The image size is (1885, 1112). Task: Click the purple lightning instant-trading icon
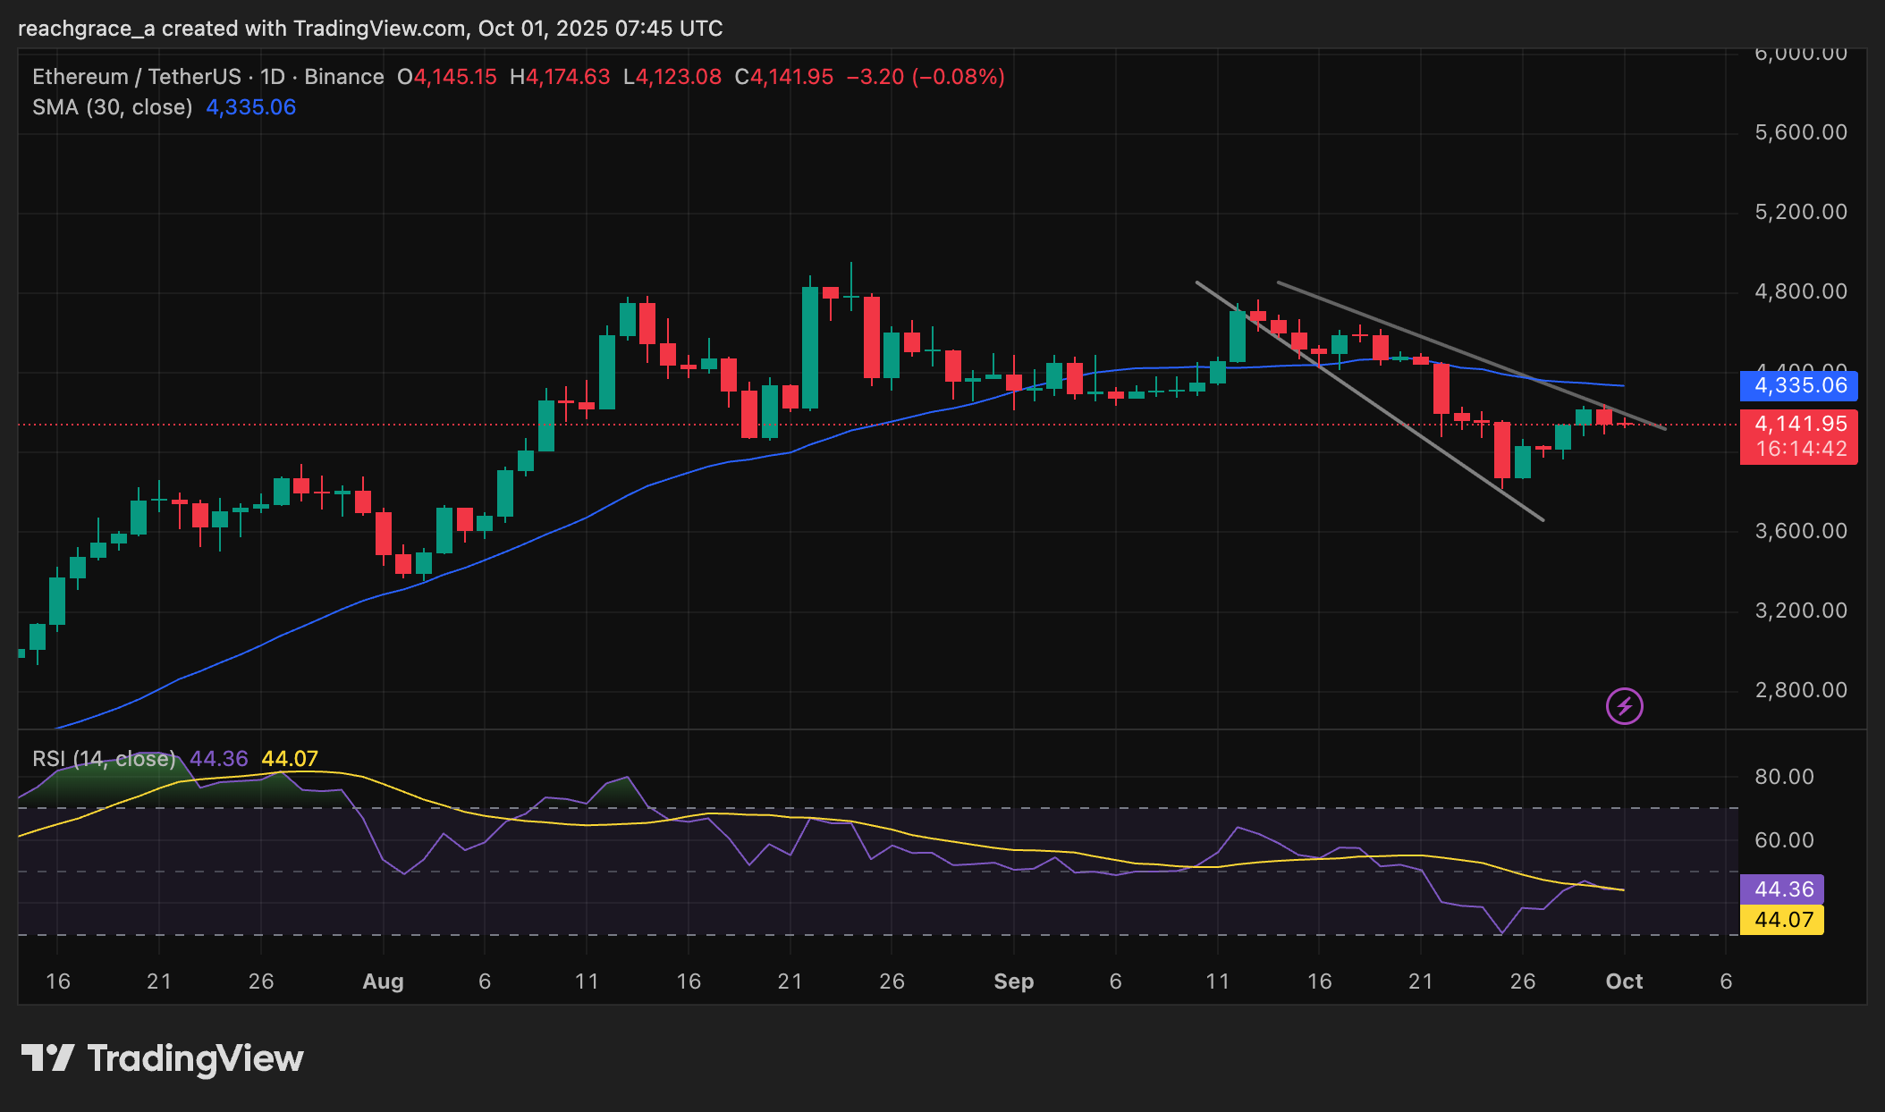coord(1624,706)
